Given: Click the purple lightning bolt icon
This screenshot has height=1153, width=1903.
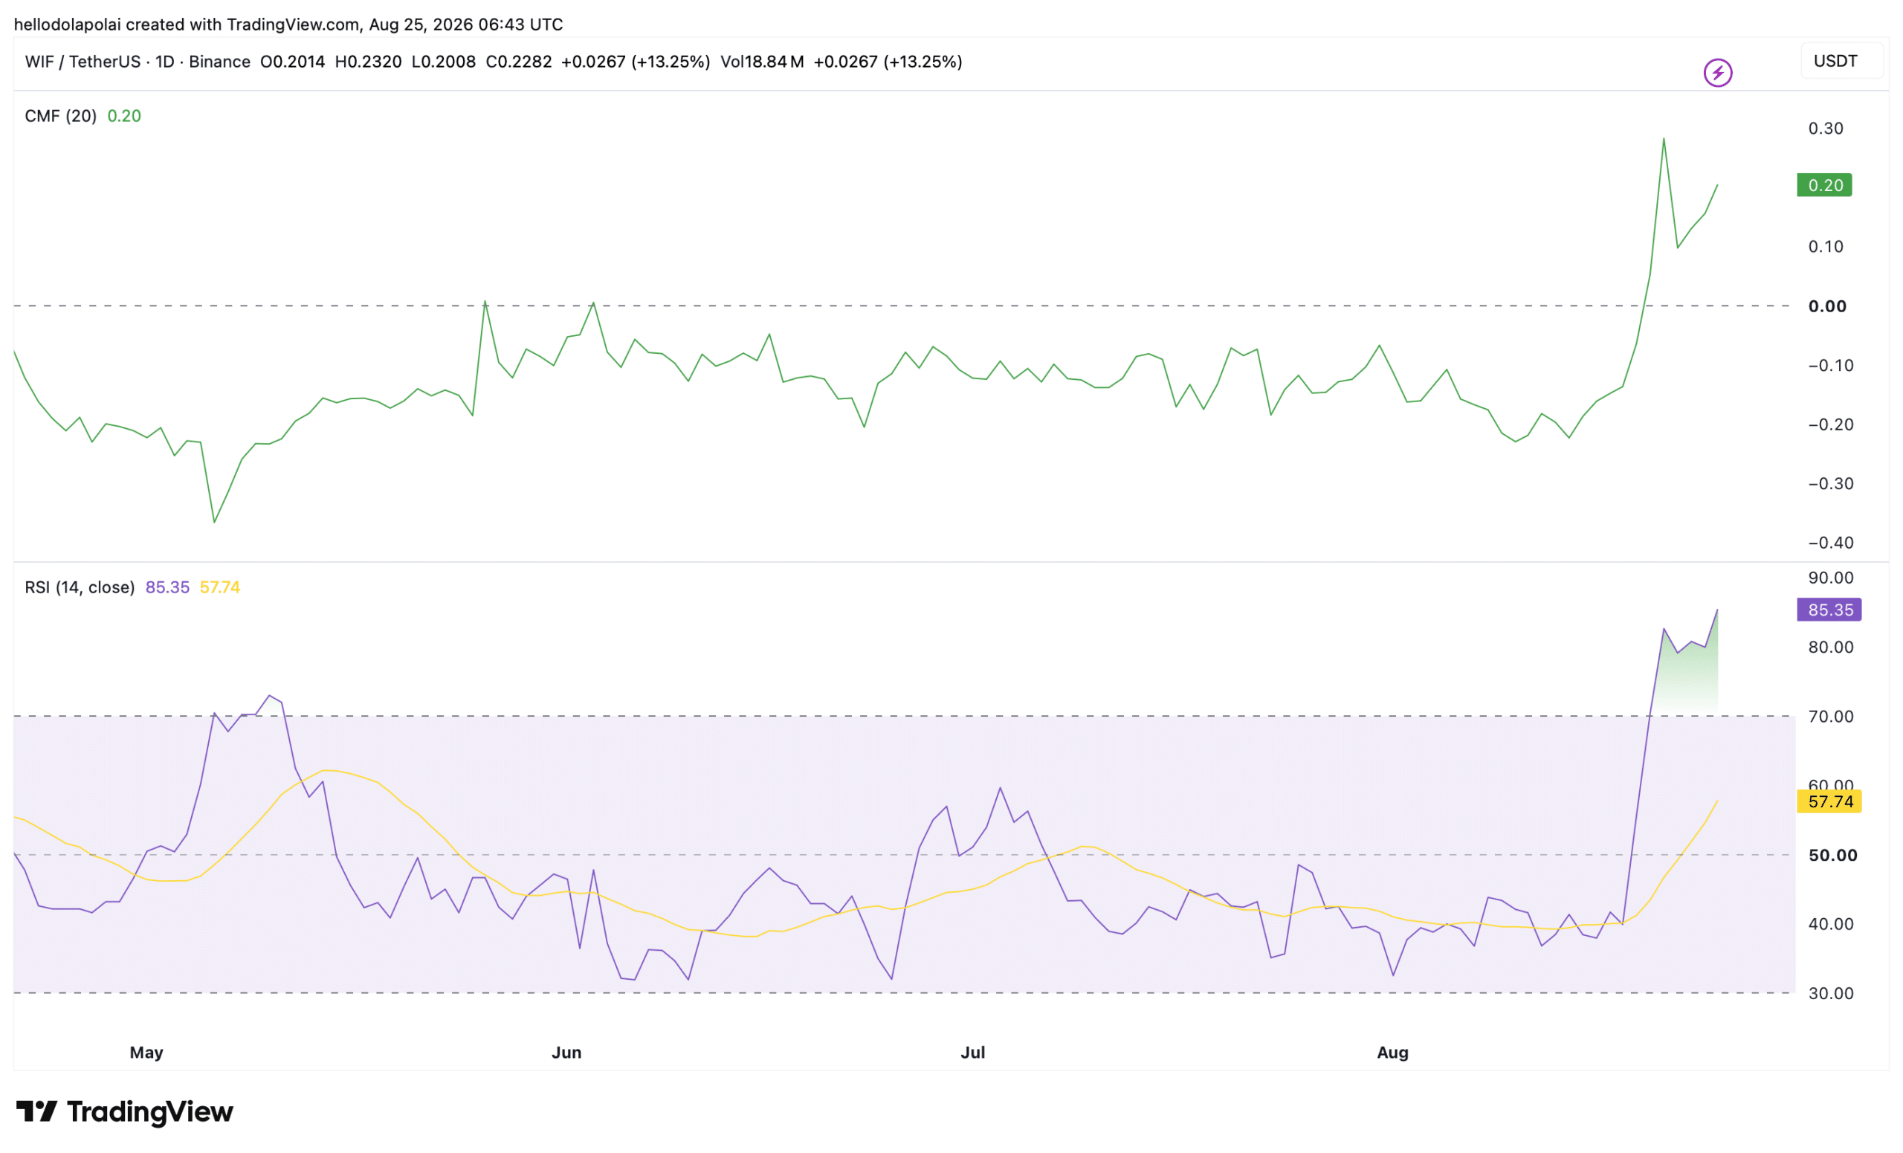Looking at the screenshot, I should click(1718, 73).
